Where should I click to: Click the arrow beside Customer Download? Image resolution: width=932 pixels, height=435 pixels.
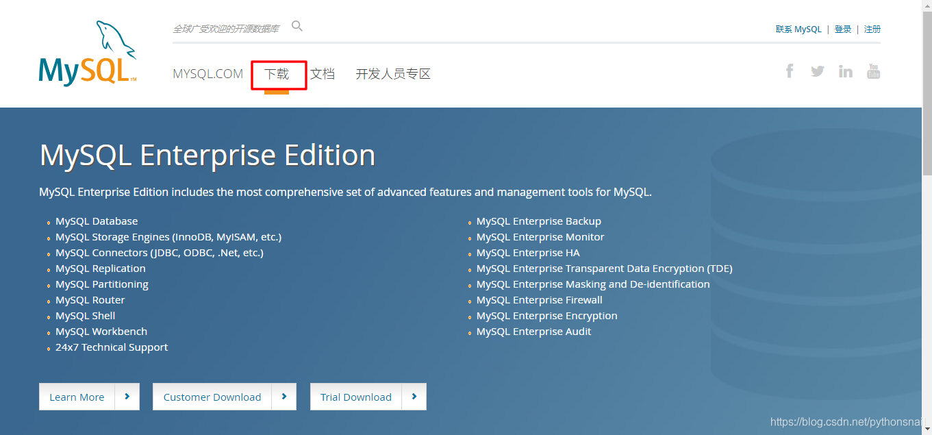click(284, 397)
